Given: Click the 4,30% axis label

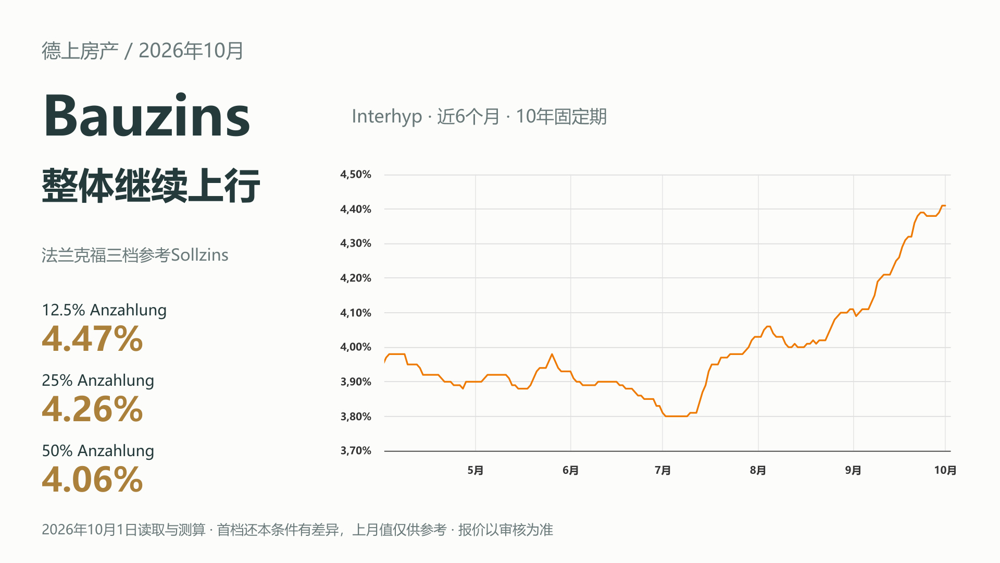Looking at the screenshot, I should (356, 243).
